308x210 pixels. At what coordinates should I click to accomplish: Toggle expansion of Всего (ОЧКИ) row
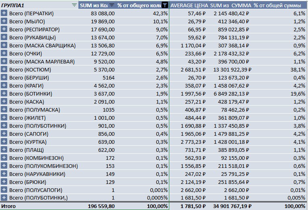(4, 53)
